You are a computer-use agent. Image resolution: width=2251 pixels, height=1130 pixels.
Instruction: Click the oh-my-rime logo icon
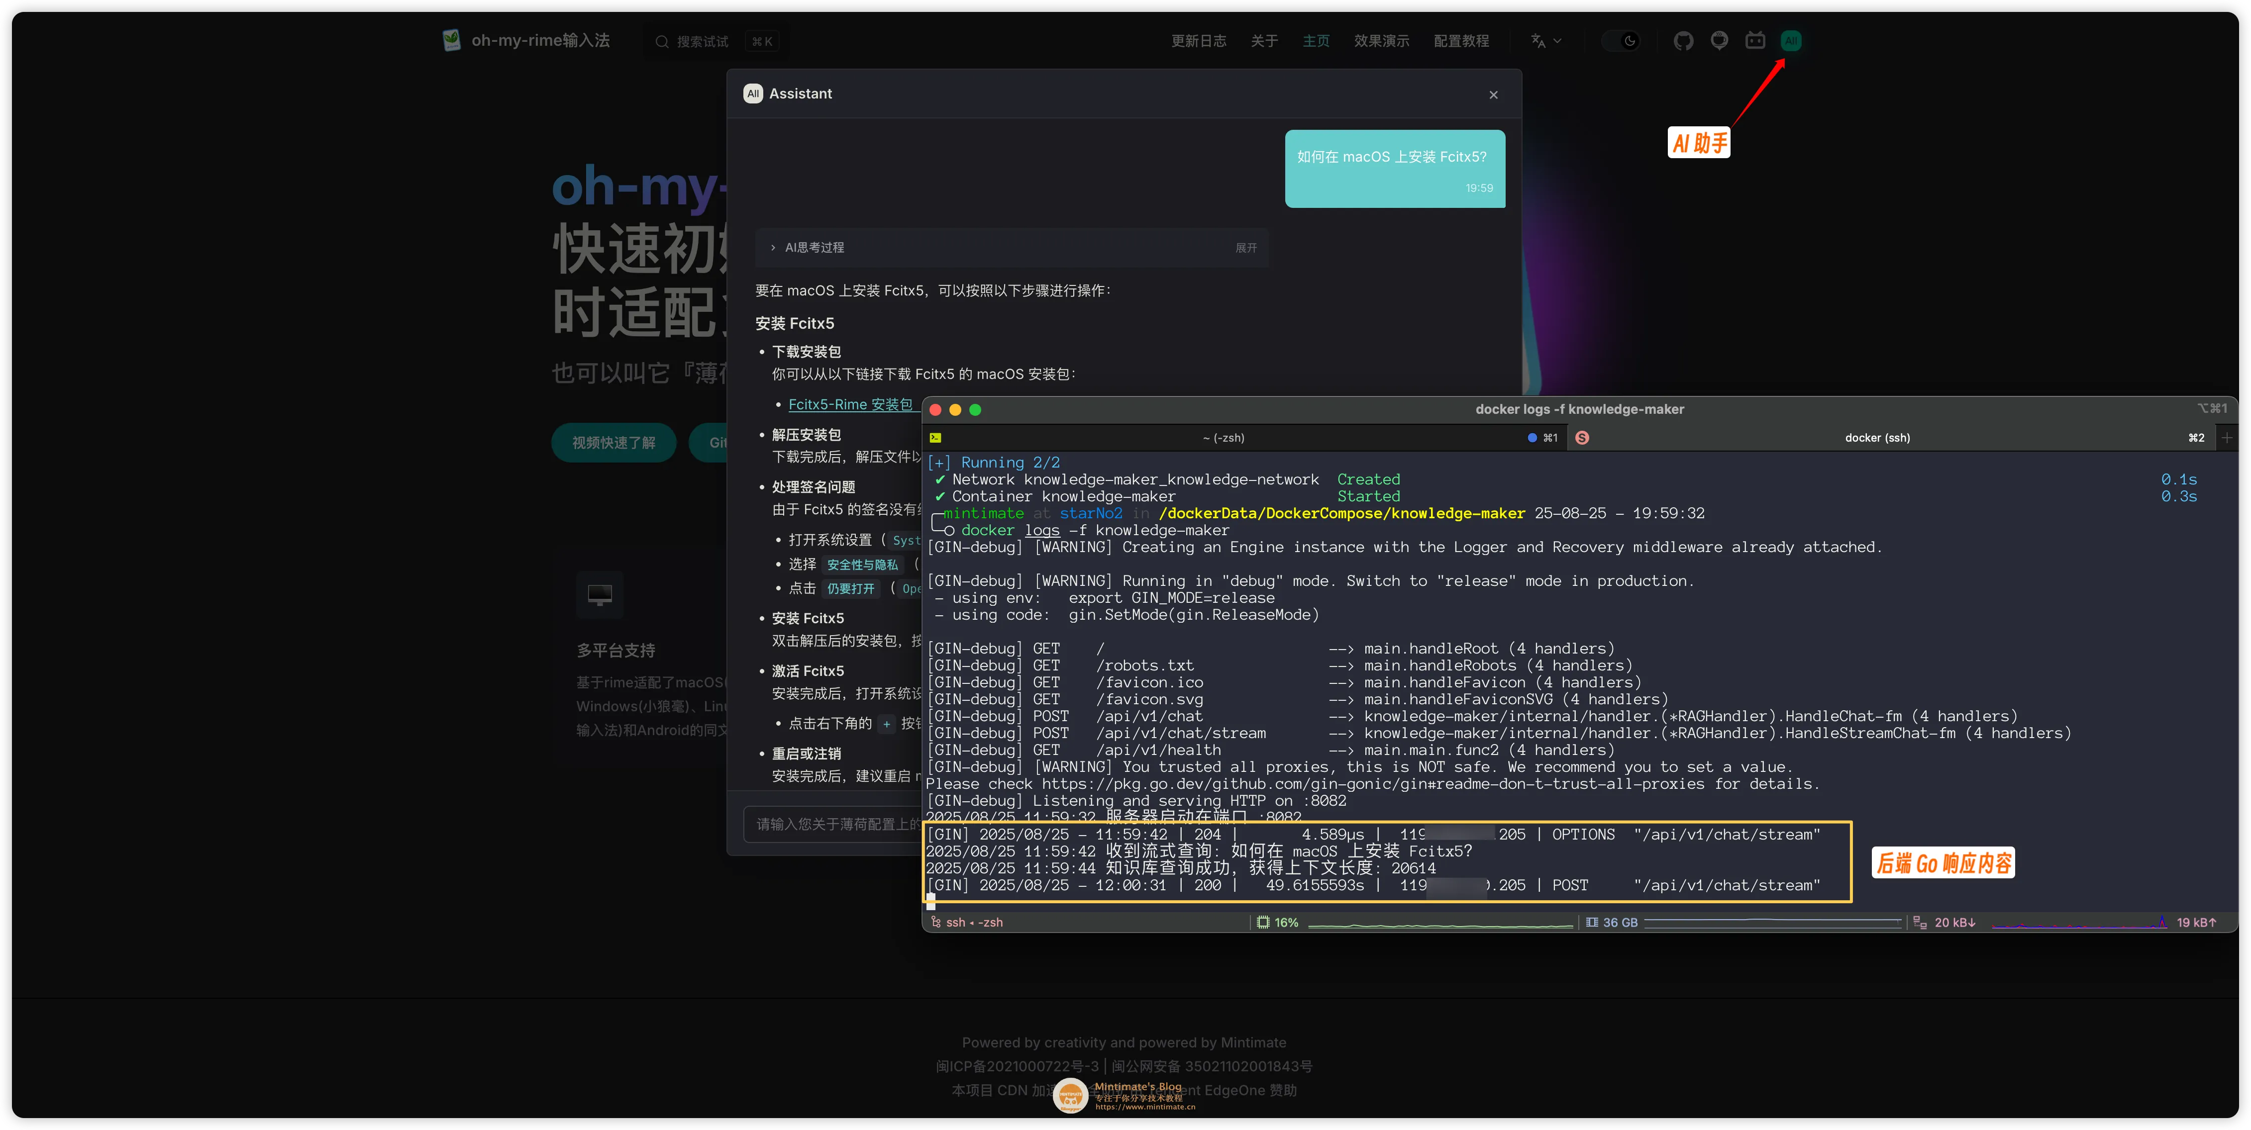point(451,40)
